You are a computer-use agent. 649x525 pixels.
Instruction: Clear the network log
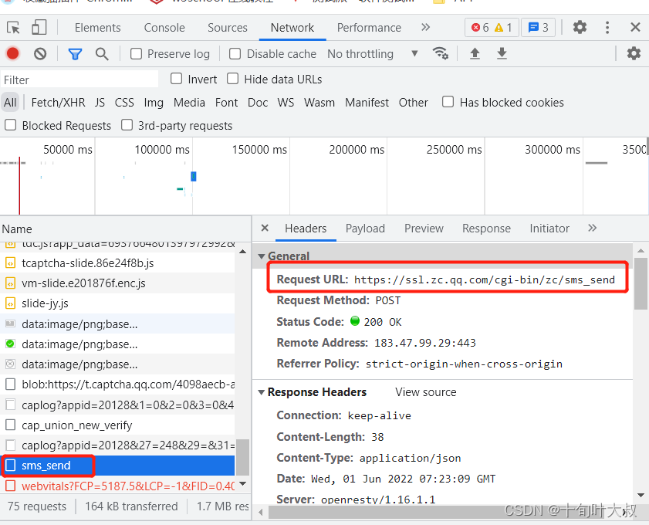coord(40,54)
